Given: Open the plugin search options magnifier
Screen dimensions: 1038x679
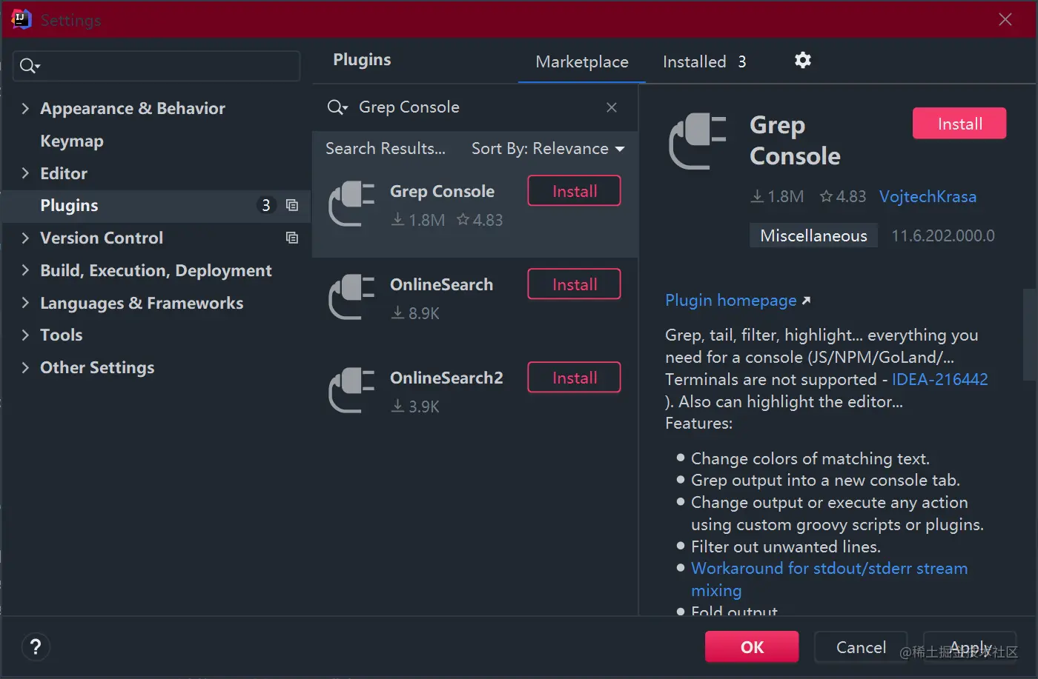Looking at the screenshot, I should point(337,107).
